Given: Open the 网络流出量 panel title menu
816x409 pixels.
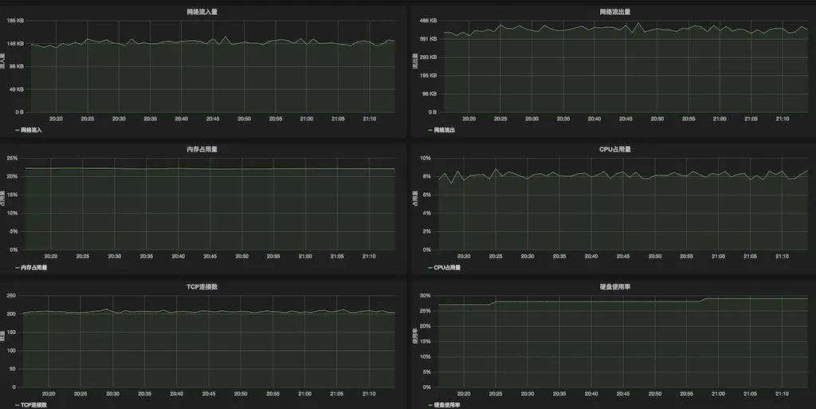Looking at the screenshot, I should point(614,11).
